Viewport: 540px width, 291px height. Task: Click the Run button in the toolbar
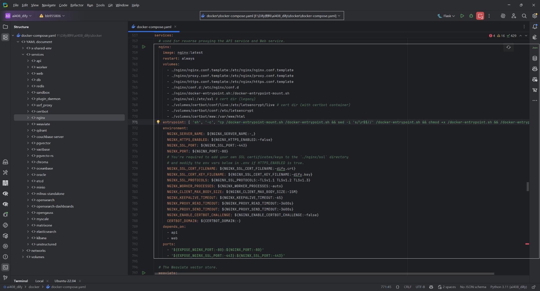click(x=462, y=16)
